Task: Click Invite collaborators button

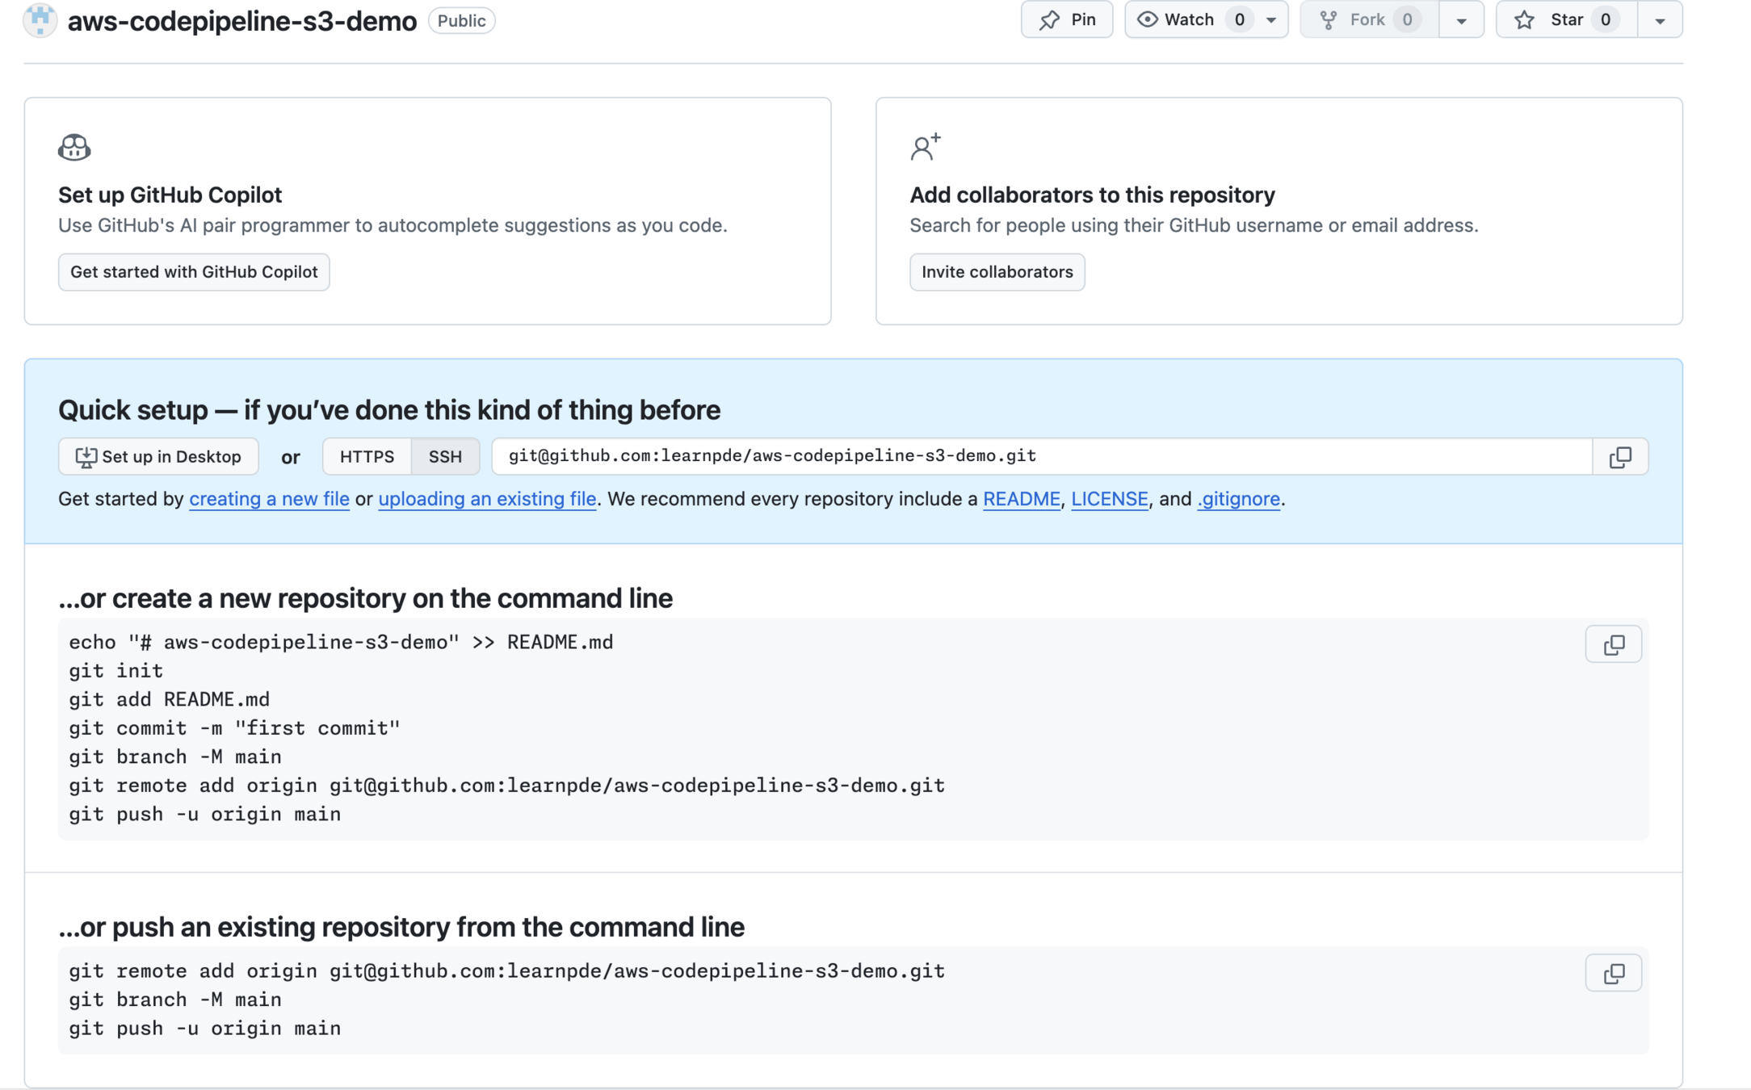Action: [997, 272]
